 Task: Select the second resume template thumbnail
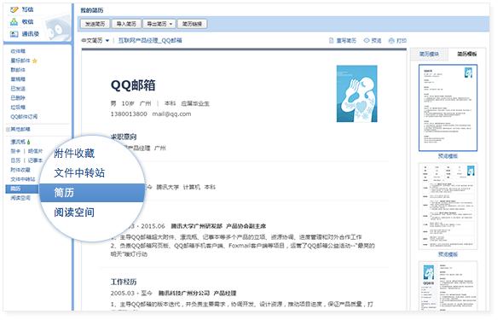[x=448, y=206]
